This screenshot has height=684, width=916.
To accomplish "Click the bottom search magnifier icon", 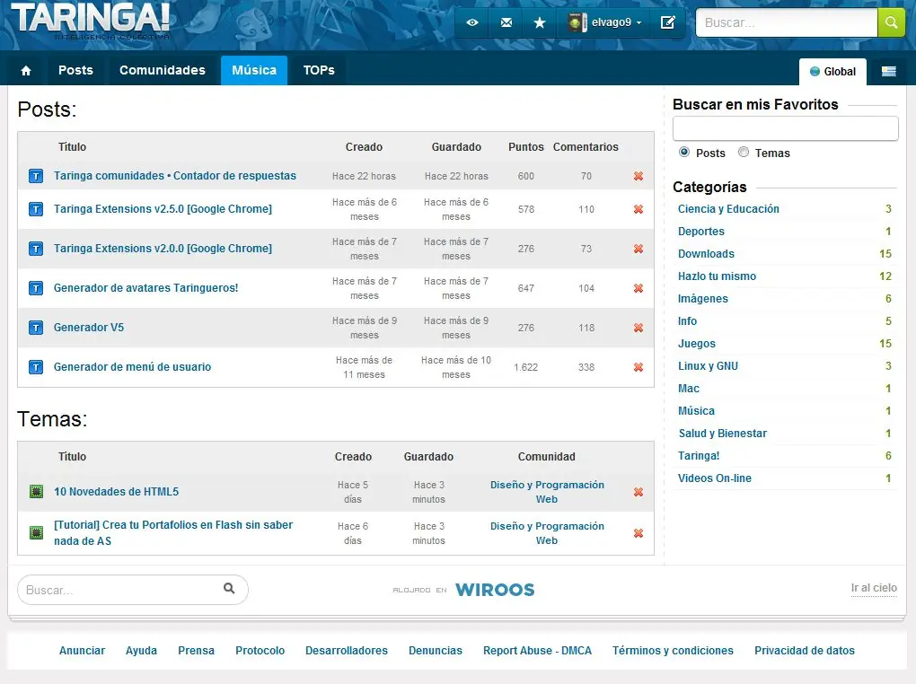I will [229, 589].
